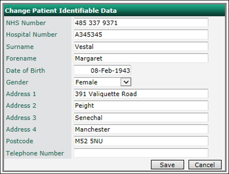This screenshot has width=229, height=174.
Task: Click the Gender label text
Action: point(17,82)
